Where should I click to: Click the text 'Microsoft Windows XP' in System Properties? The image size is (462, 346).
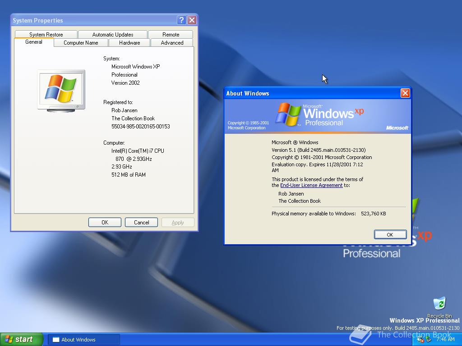tap(135, 67)
